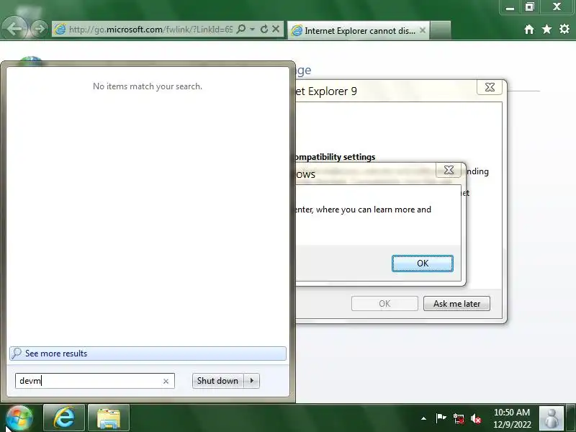
Task: Expand the Shut down options arrow
Action: click(251, 381)
